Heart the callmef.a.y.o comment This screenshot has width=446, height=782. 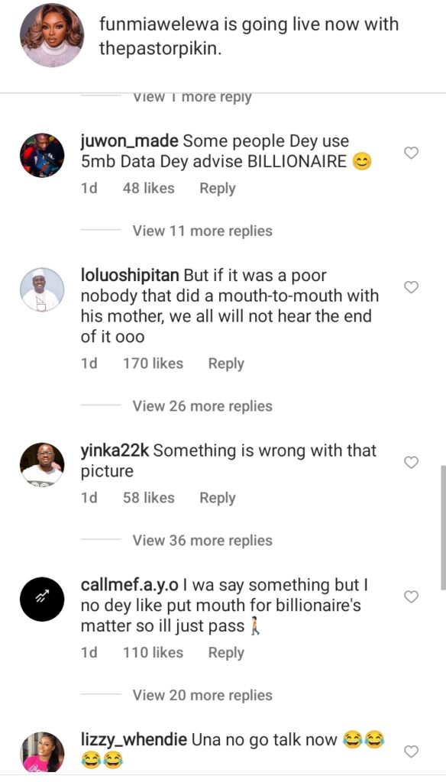411,596
